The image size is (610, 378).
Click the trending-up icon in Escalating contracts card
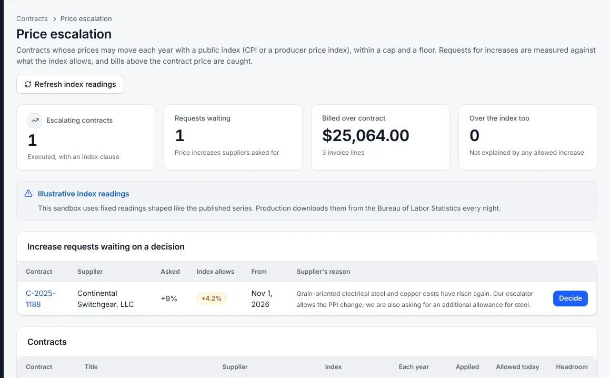[35, 120]
